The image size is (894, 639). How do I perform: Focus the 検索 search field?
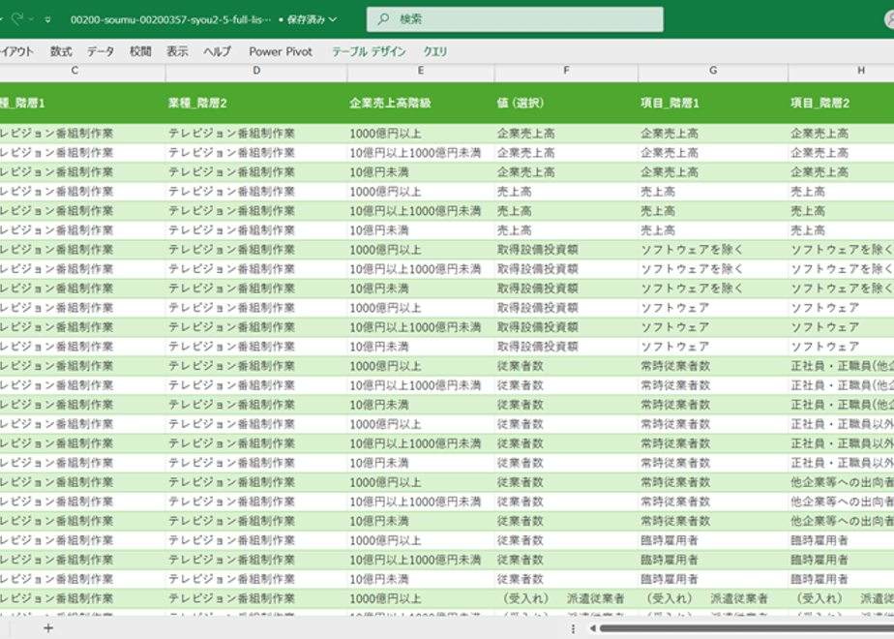click(515, 19)
